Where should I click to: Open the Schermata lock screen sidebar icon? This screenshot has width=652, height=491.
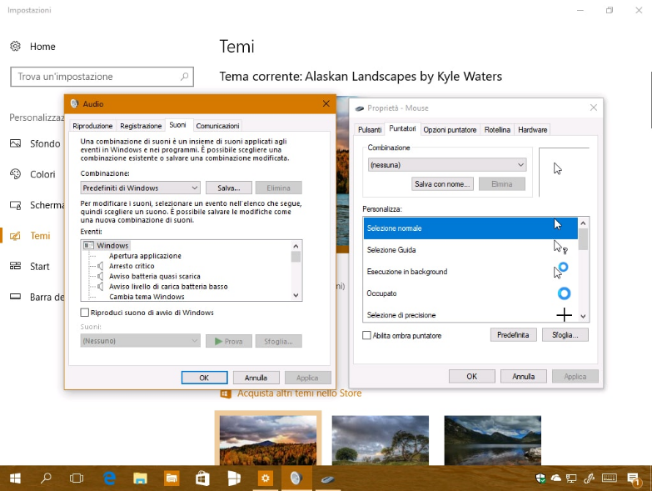15,205
